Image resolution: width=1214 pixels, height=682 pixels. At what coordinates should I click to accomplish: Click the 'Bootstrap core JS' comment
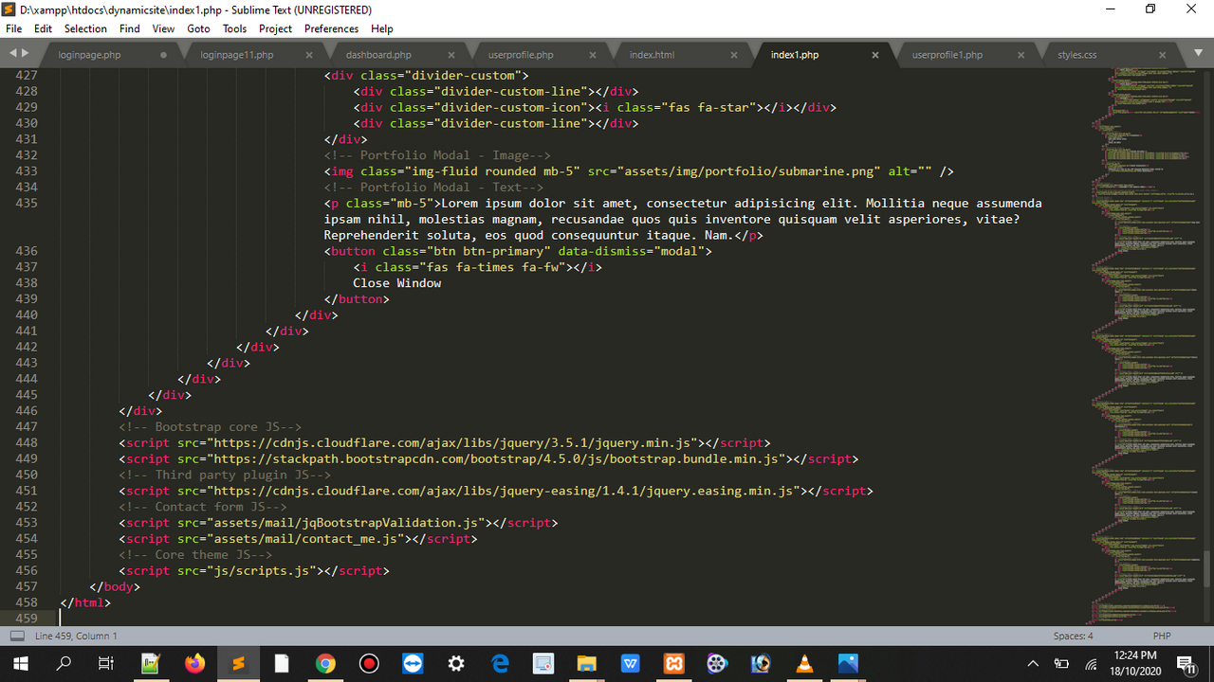pos(210,427)
